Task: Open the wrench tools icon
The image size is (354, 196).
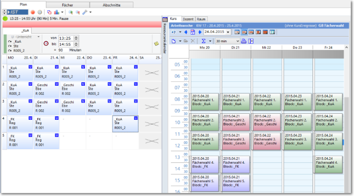Action: (85, 12)
